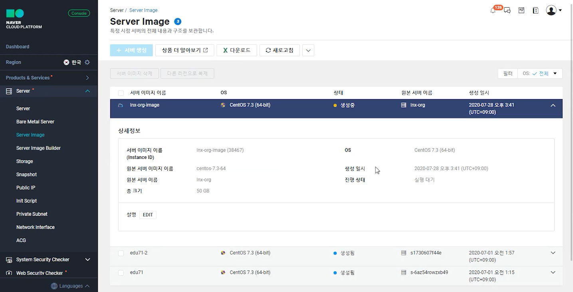573x292 pixels.
Task: Open the notifications bell icon
Action: (x=493, y=11)
